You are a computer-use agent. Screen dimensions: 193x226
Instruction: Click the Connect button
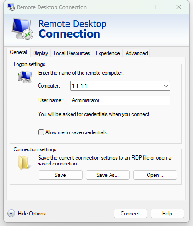(130, 214)
